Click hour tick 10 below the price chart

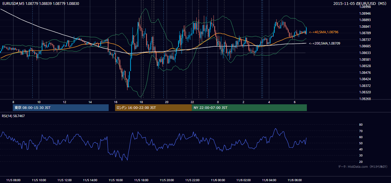pyautogui.click(x=39, y=102)
